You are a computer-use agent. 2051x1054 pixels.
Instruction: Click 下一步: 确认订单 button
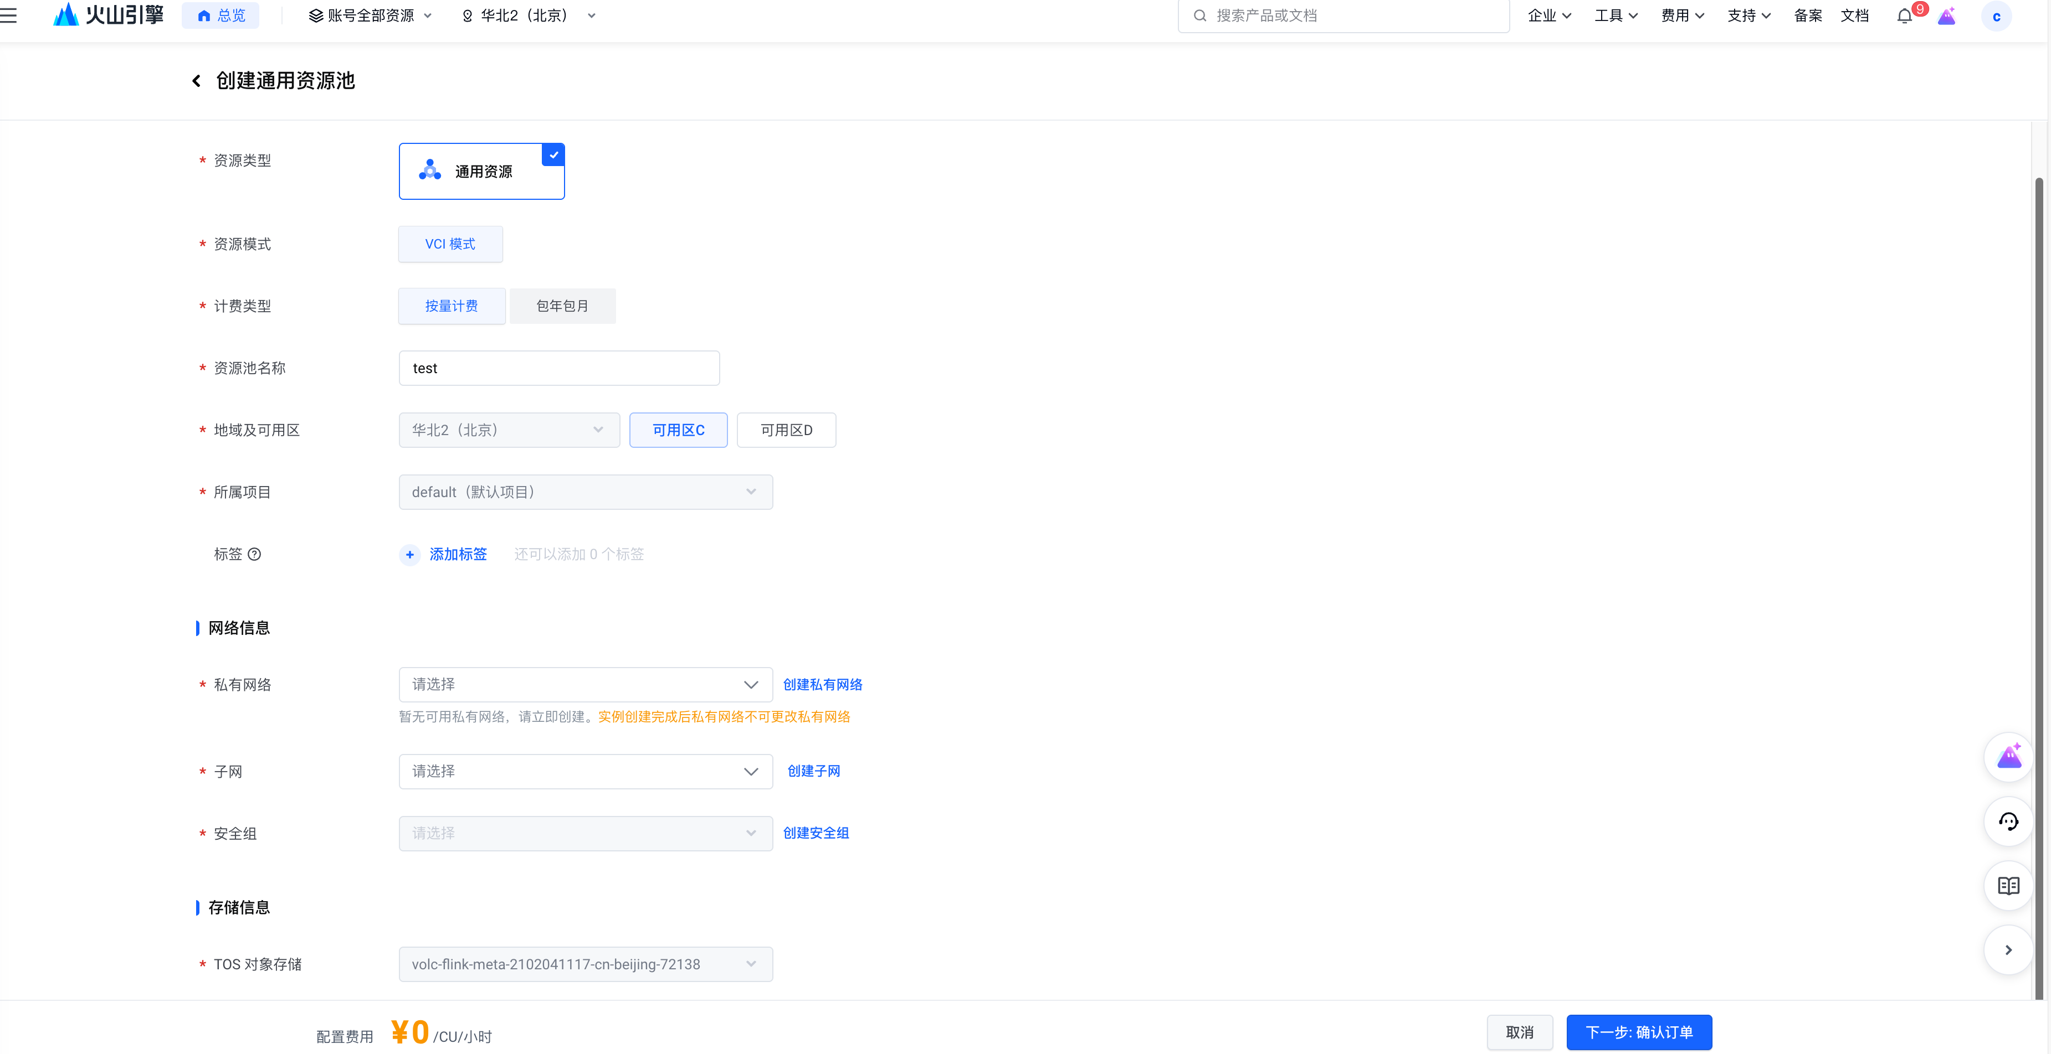(1639, 1032)
